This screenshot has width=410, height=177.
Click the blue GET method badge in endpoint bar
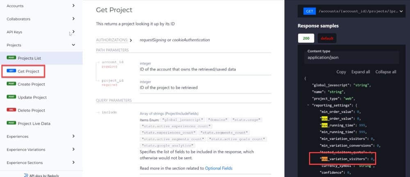[x=309, y=11]
